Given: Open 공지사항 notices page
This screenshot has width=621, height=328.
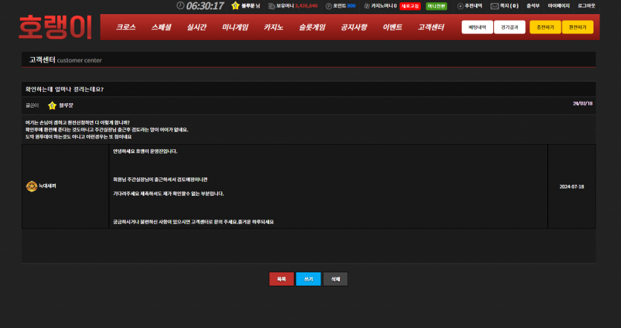Looking at the screenshot, I should click(354, 27).
